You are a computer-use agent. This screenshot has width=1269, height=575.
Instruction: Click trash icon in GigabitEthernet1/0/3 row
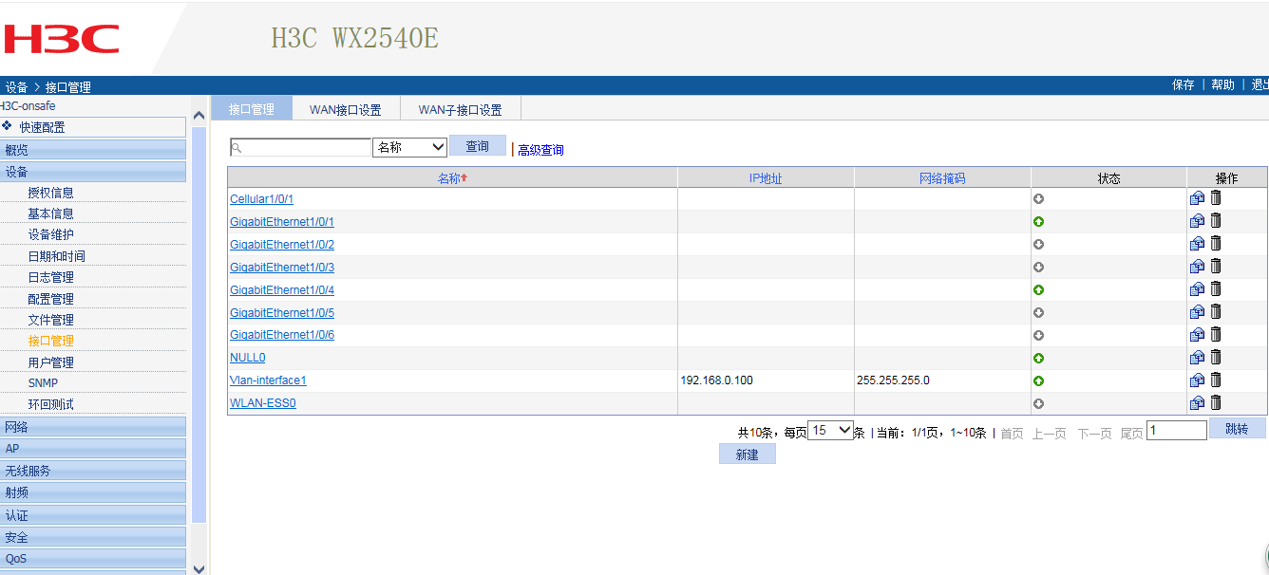(1216, 266)
